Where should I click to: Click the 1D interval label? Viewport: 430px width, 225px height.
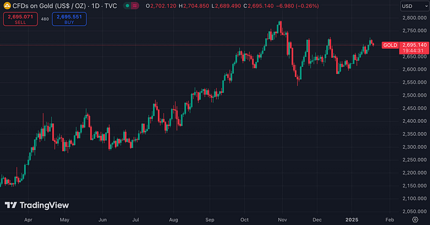95,6
